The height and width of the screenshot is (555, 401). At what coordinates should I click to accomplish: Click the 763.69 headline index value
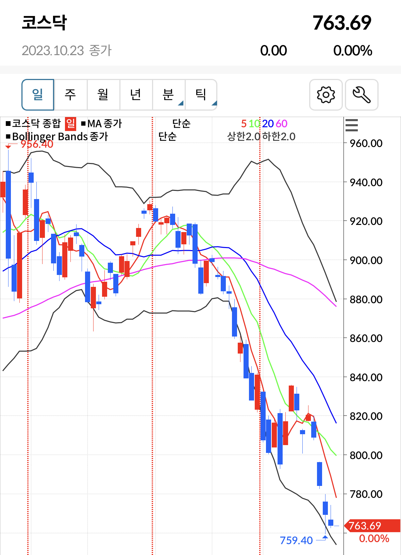tap(342, 23)
